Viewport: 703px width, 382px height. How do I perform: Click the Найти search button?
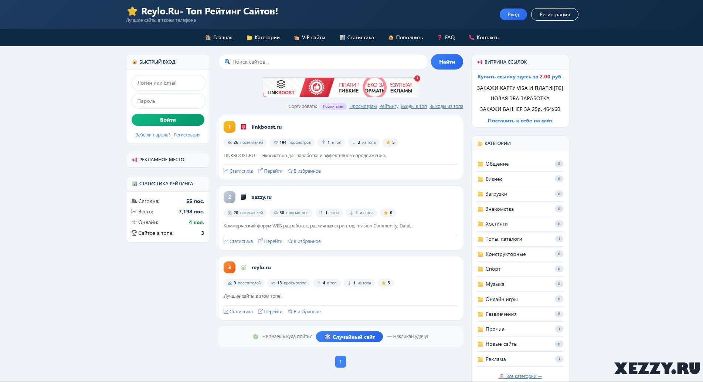(447, 62)
